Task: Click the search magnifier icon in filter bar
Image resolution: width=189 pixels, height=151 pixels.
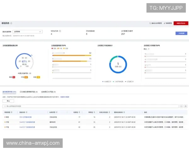Action: [x=181, y=106]
